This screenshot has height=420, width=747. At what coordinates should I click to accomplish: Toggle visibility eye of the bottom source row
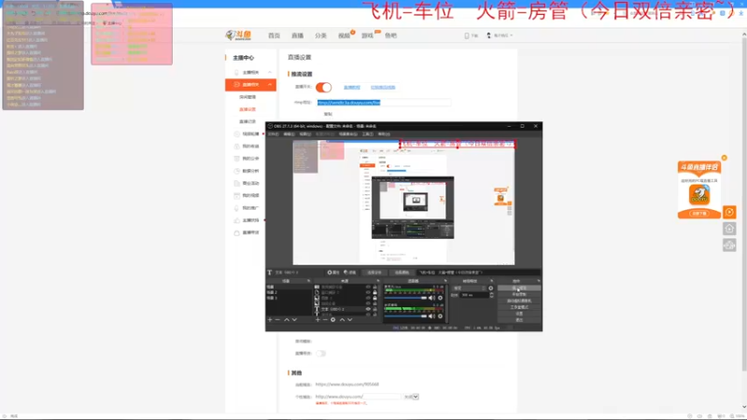(368, 315)
